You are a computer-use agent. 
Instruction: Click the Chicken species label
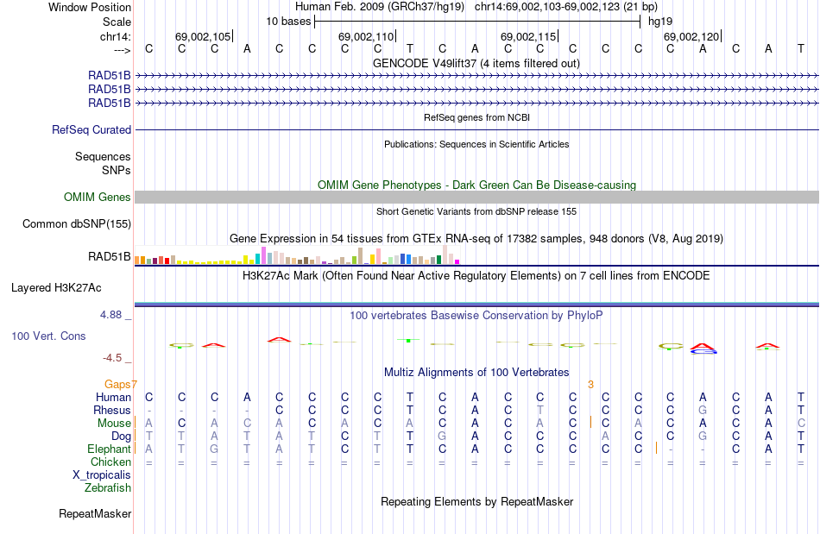click(110, 462)
